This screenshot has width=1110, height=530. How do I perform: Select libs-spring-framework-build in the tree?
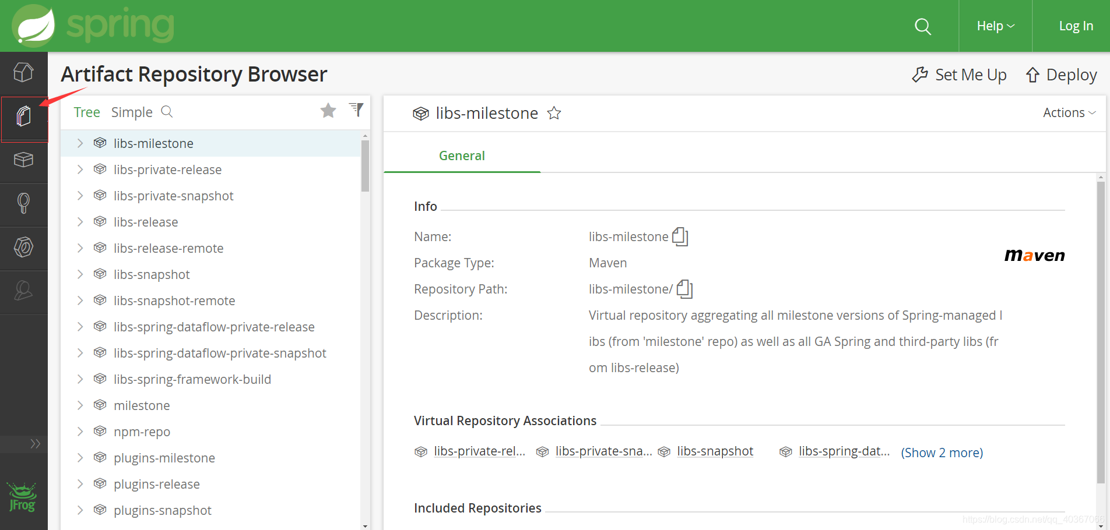click(192, 379)
